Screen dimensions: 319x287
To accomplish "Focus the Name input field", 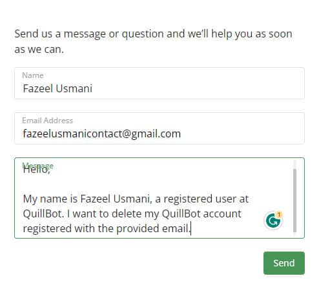I will point(159,83).
